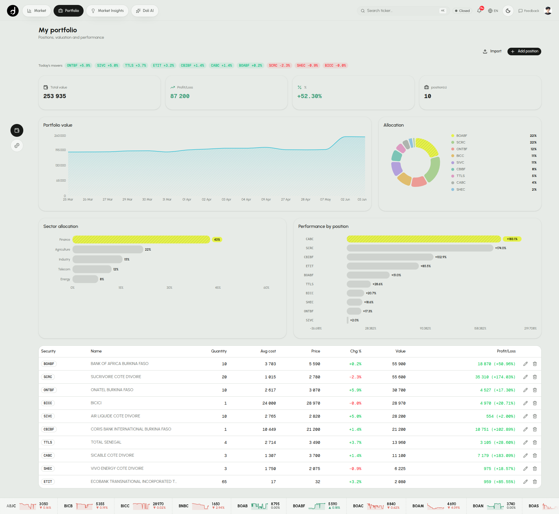The height and width of the screenshot is (514, 559).
Task: Select the BICB item in bottom ticker
Action: tap(86, 506)
